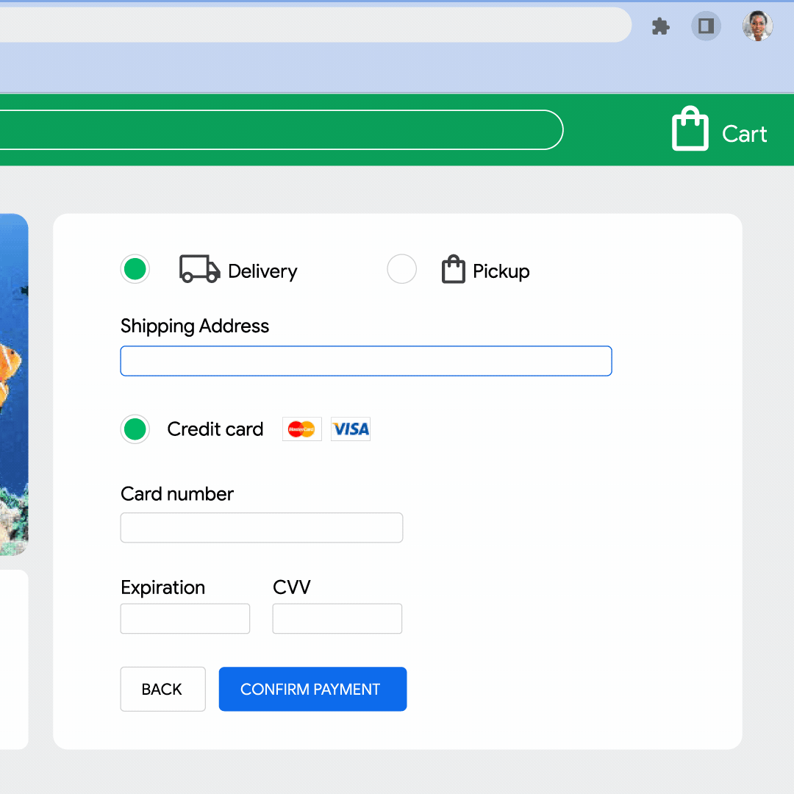Screen dimensions: 794x794
Task: Open the Cart text link
Action: [744, 134]
